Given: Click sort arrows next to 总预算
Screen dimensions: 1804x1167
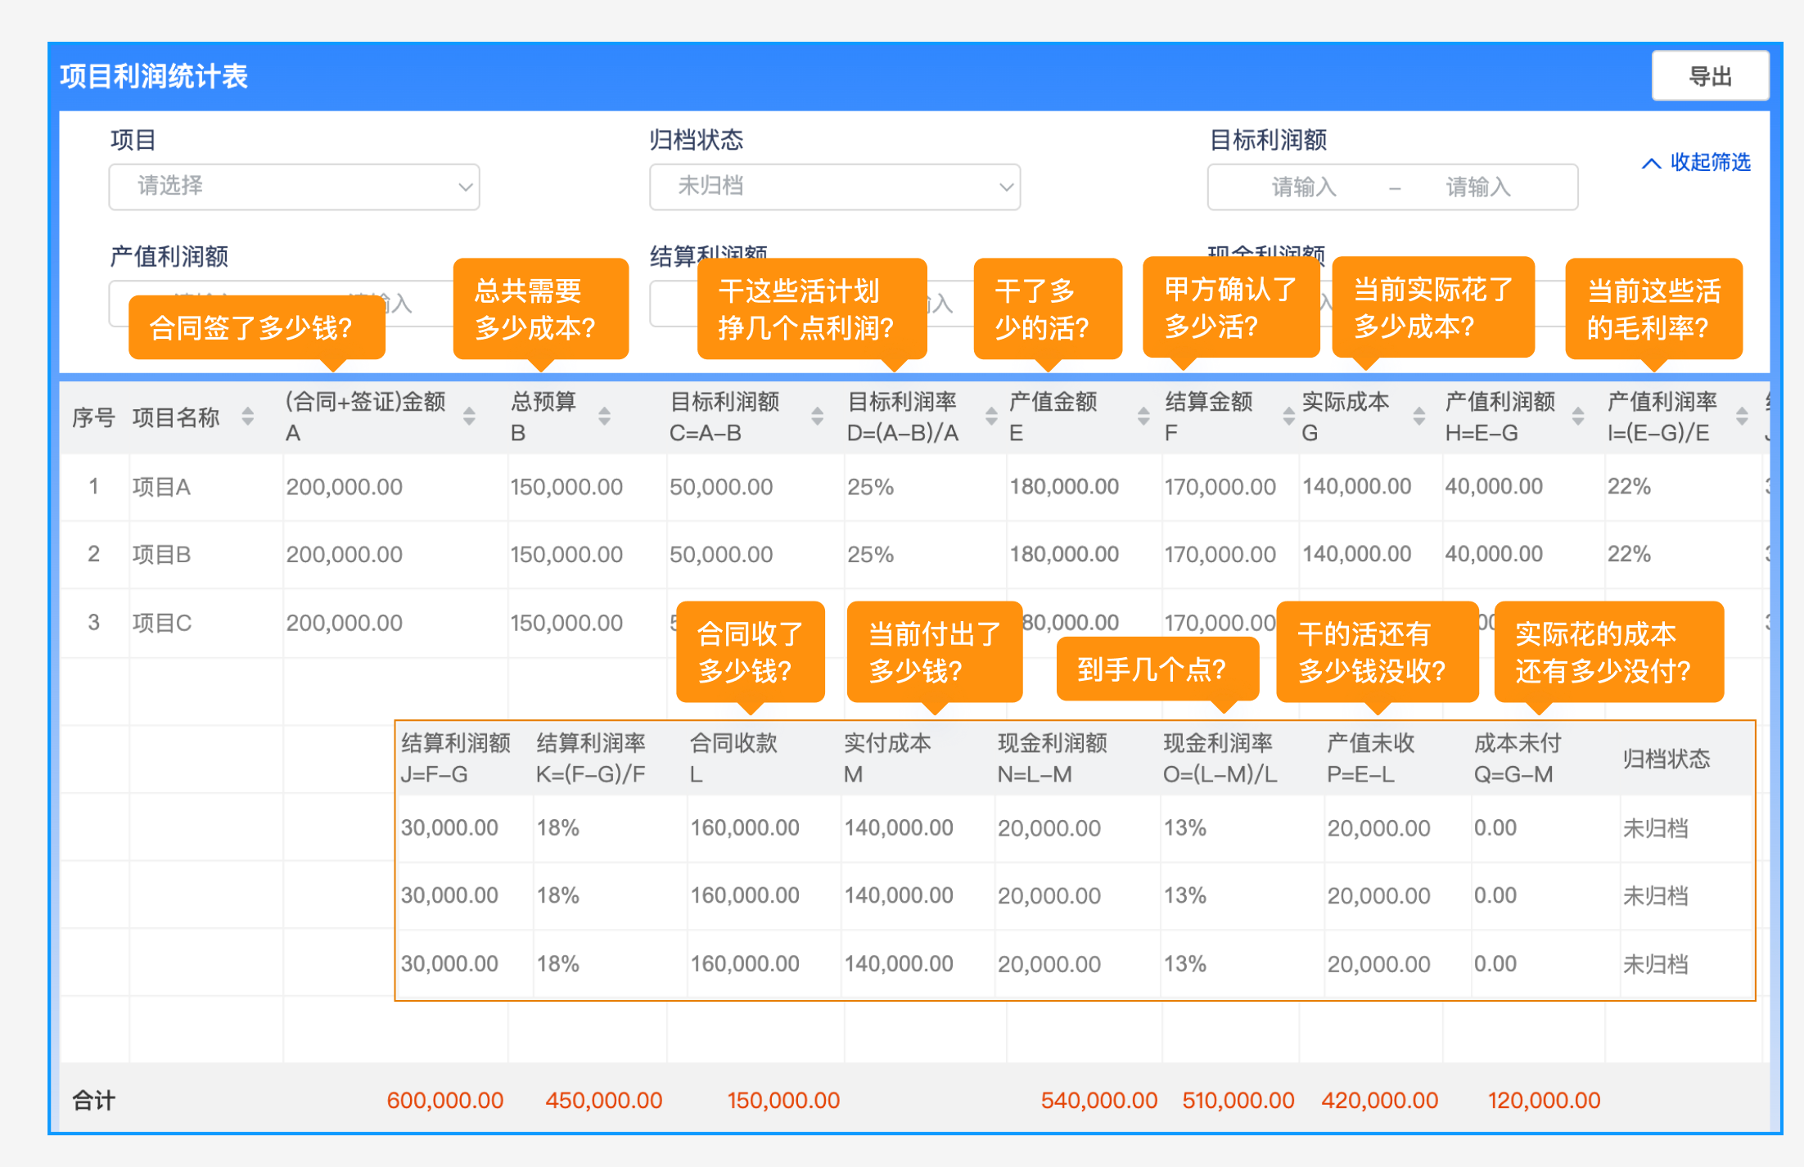Looking at the screenshot, I should [604, 417].
